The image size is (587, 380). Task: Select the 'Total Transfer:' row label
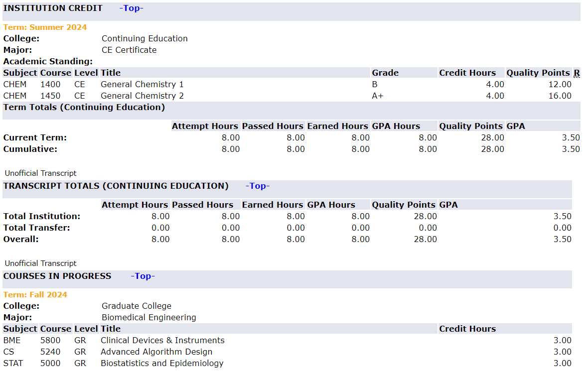tap(37, 228)
